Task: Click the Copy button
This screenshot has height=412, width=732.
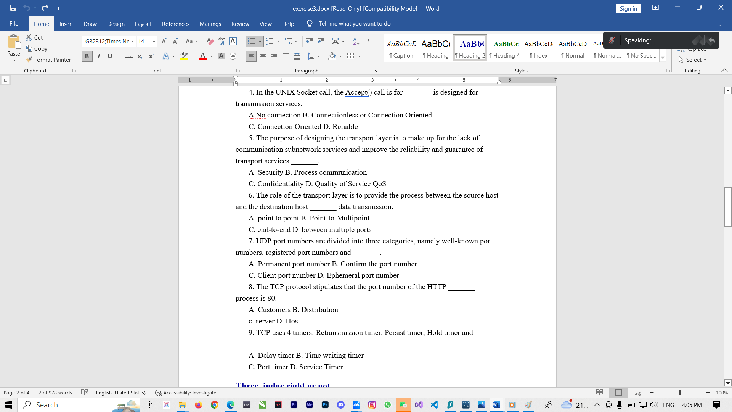Action: pos(37,49)
